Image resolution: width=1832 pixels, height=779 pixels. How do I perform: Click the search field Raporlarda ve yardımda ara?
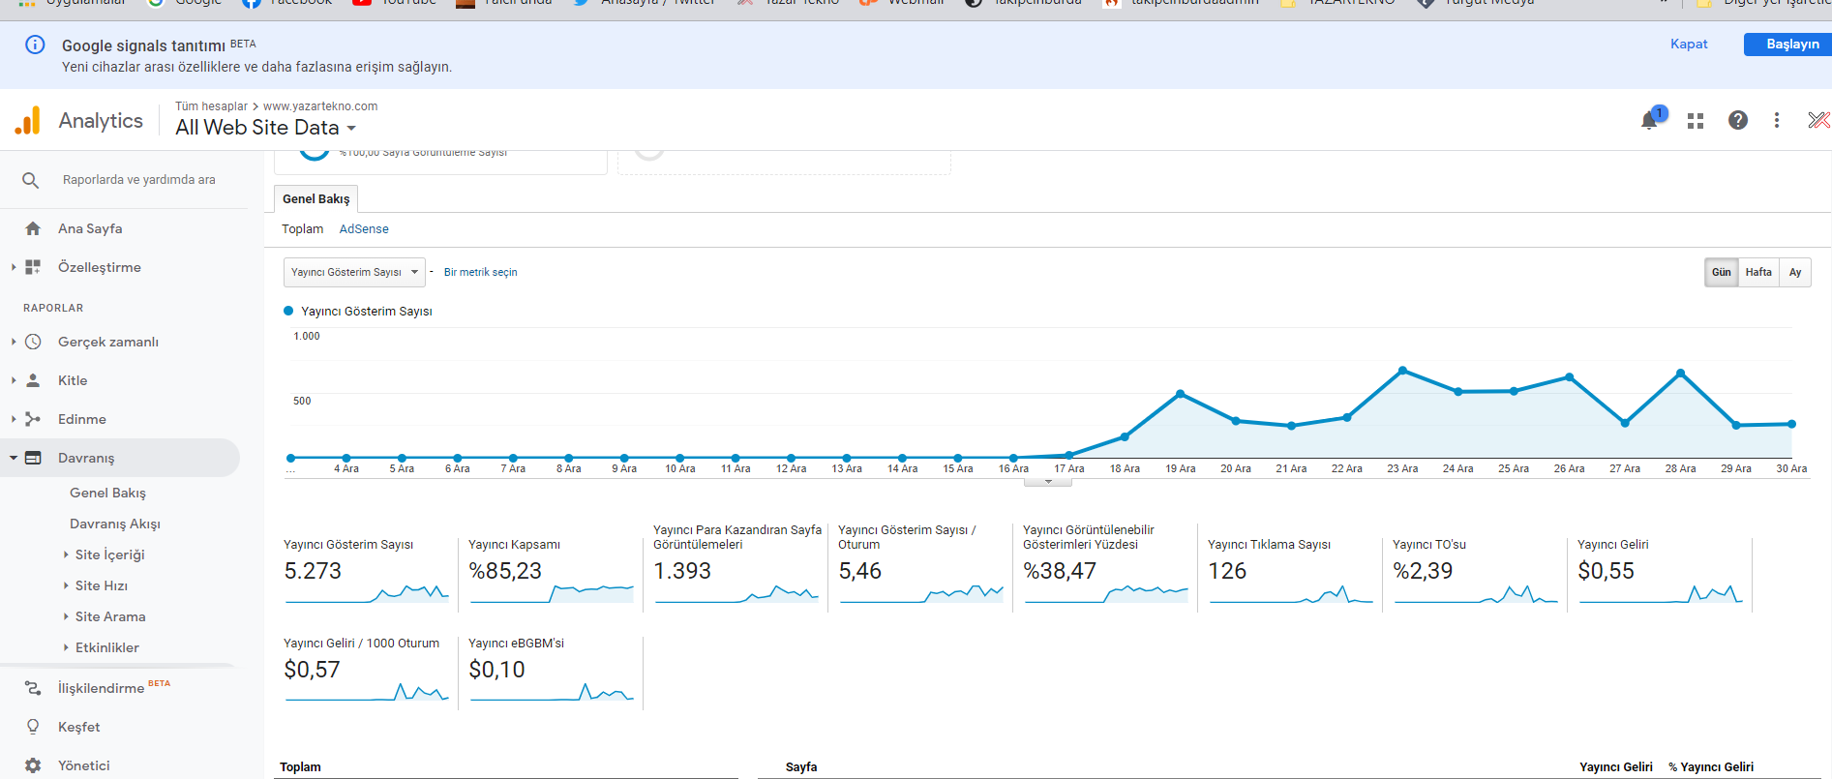click(139, 180)
